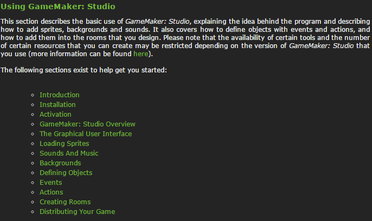This screenshot has width=372, height=221.
Task: Open The Graphical User Interface link
Action: (x=86, y=134)
